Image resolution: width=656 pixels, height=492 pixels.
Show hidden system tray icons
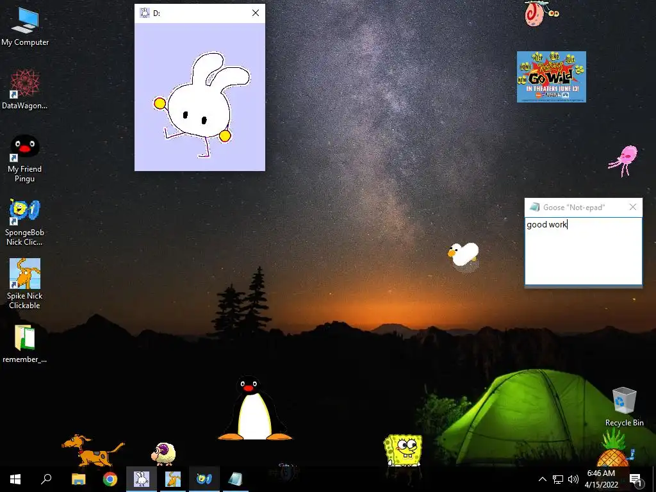[x=542, y=479]
